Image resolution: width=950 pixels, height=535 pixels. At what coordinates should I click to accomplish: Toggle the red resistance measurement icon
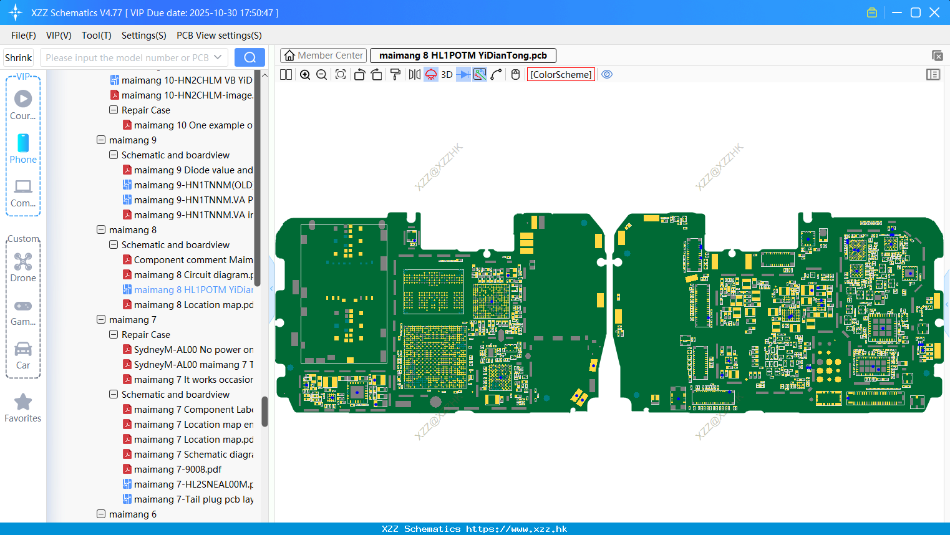[x=431, y=75]
